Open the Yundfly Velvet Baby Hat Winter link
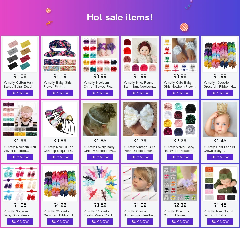The height and width of the screenshot is (228, 240). pyautogui.click(x=179, y=149)
